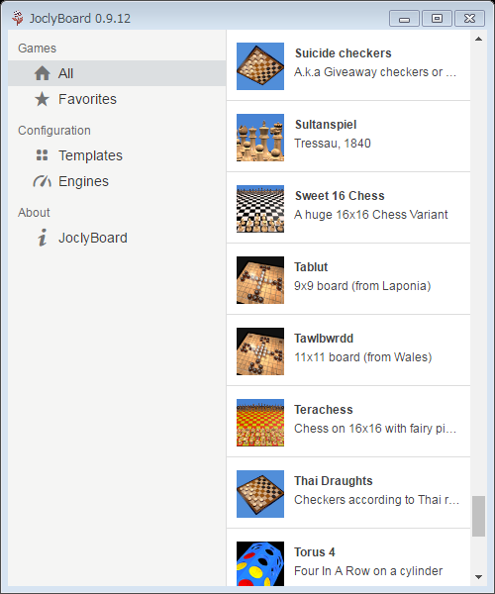Click the scrollbar up arrow
This screenshot has height=594, width=495.
click(x=479, y=39)
